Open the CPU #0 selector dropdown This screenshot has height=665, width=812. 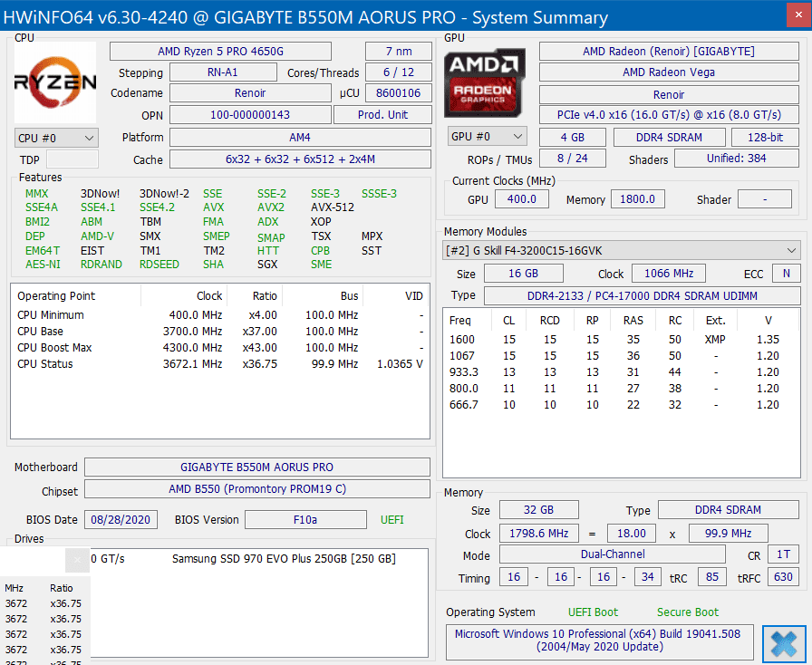[x=56, y=139]
